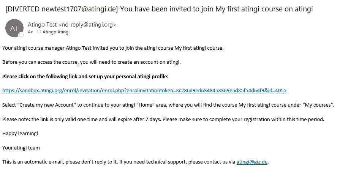
Task: Click the Happy learning! line
Action: pyautogui.click(x=20, y=134)
